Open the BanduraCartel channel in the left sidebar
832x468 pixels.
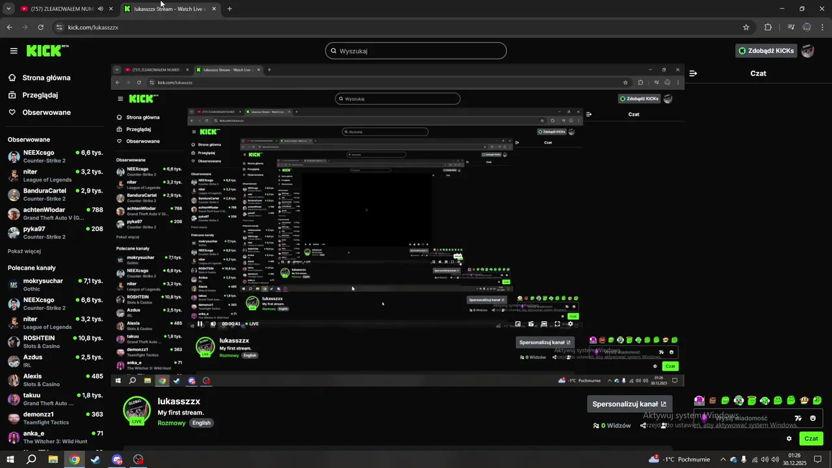[55, 194]
